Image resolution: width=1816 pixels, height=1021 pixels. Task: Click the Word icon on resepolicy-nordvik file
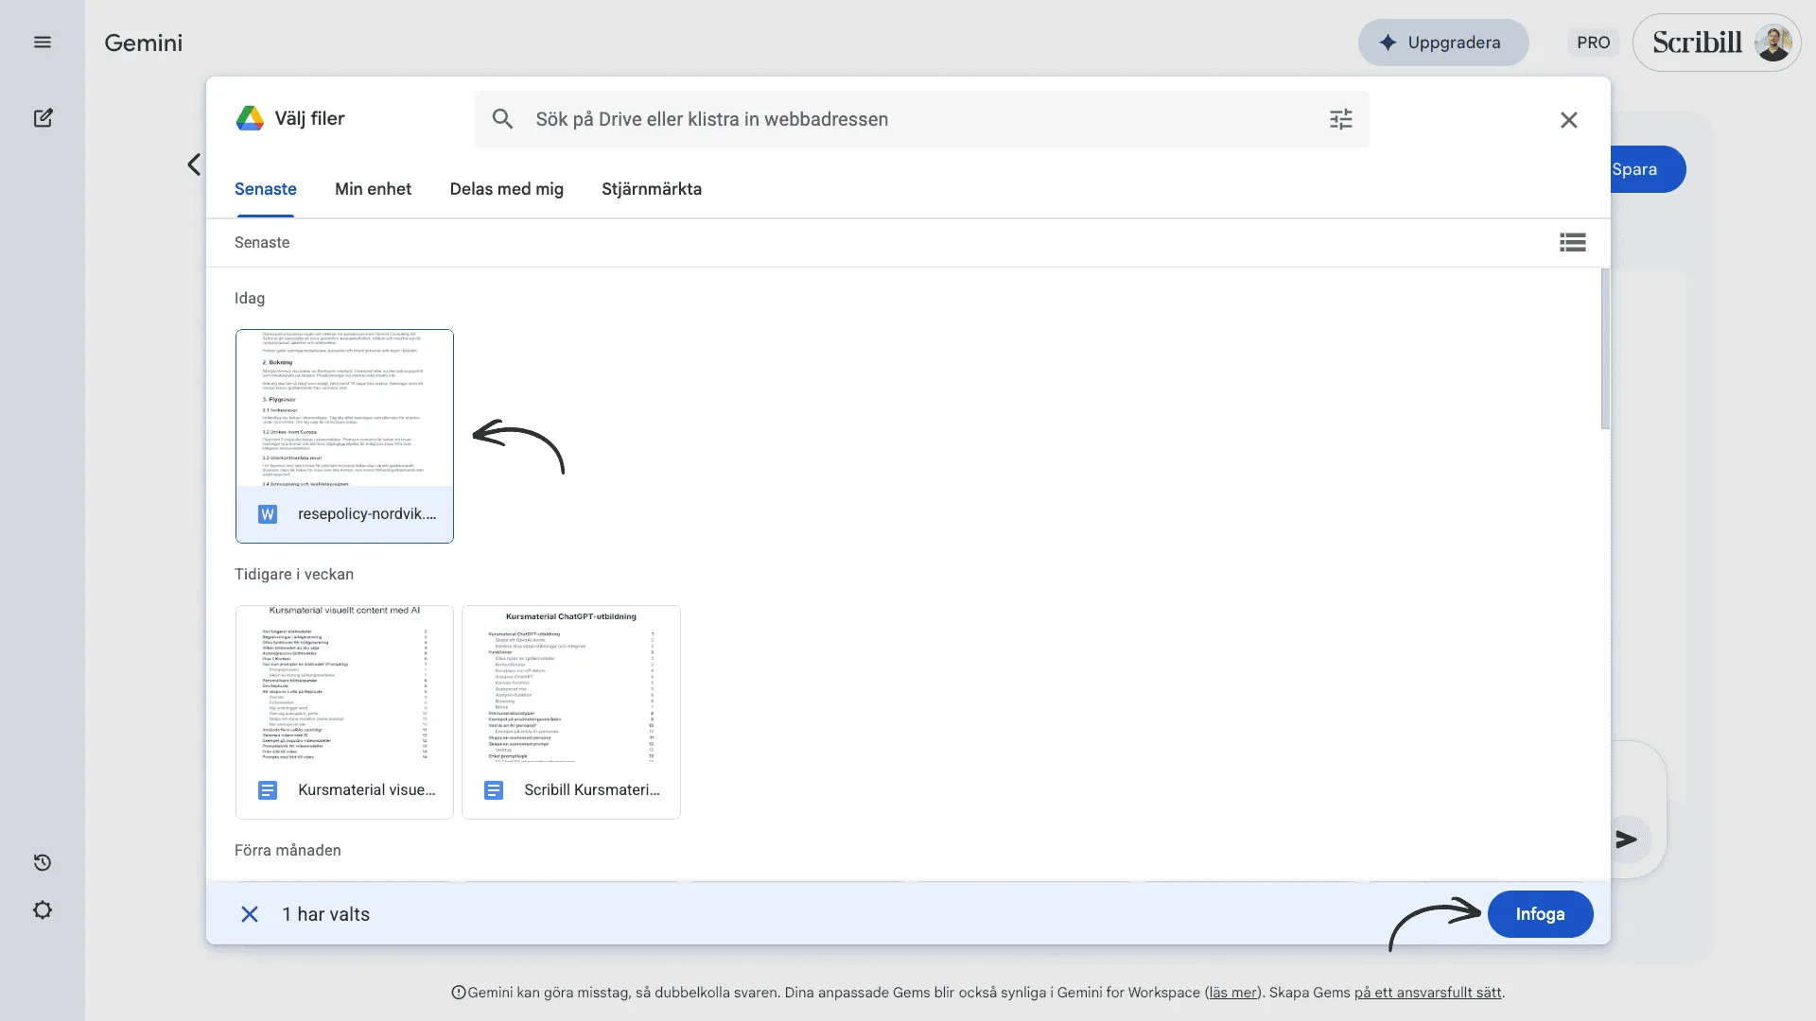tap(268, 514)
